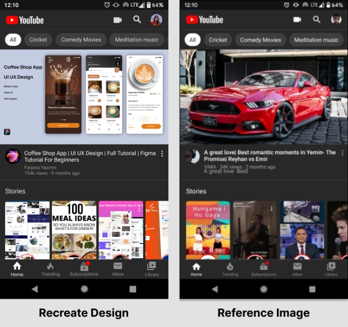Image resolution: width=348 pixels, height=327 pixels.
Task: Open Inbox in the Reference Image nav bar
Action: pyautogui.click(x=297, y=269)
